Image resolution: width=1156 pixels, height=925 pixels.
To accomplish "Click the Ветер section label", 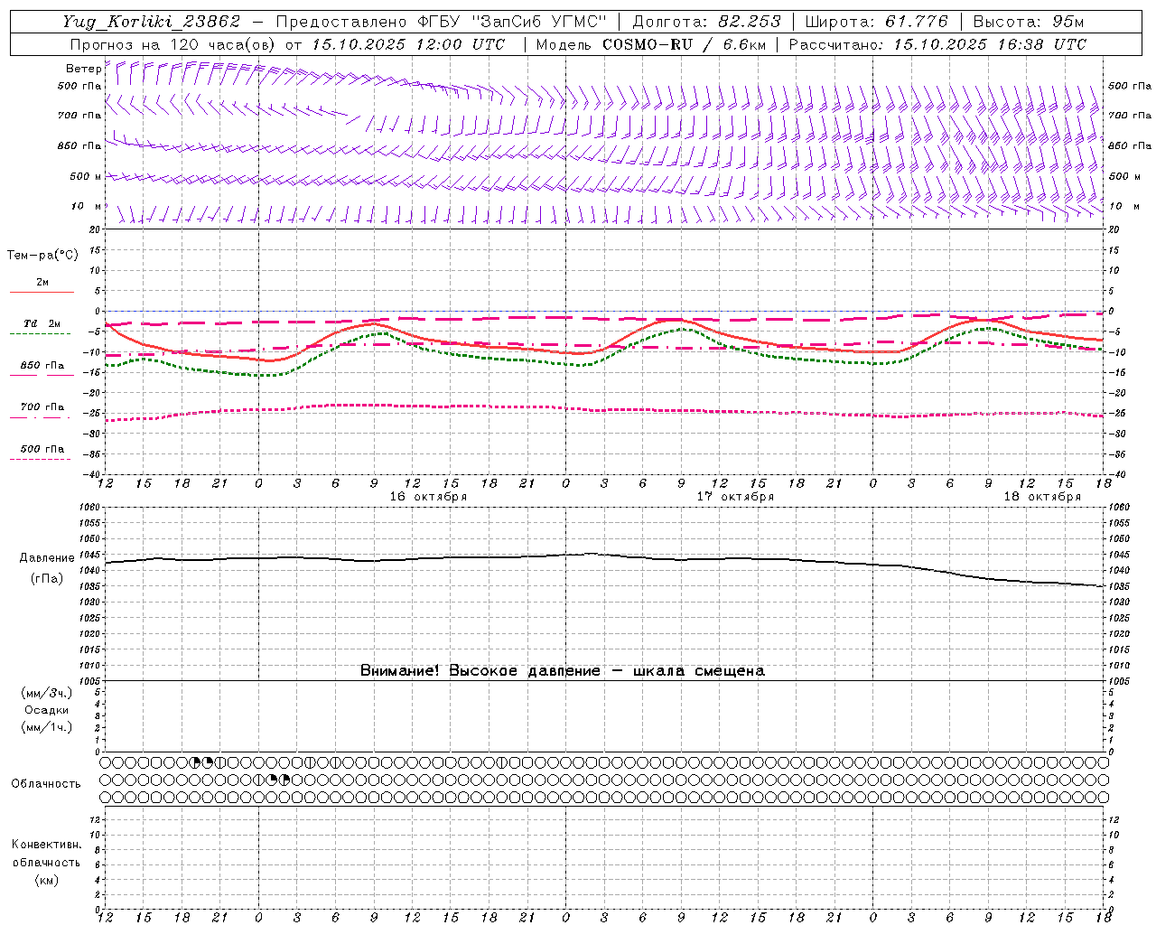I will tap(83, 69).
